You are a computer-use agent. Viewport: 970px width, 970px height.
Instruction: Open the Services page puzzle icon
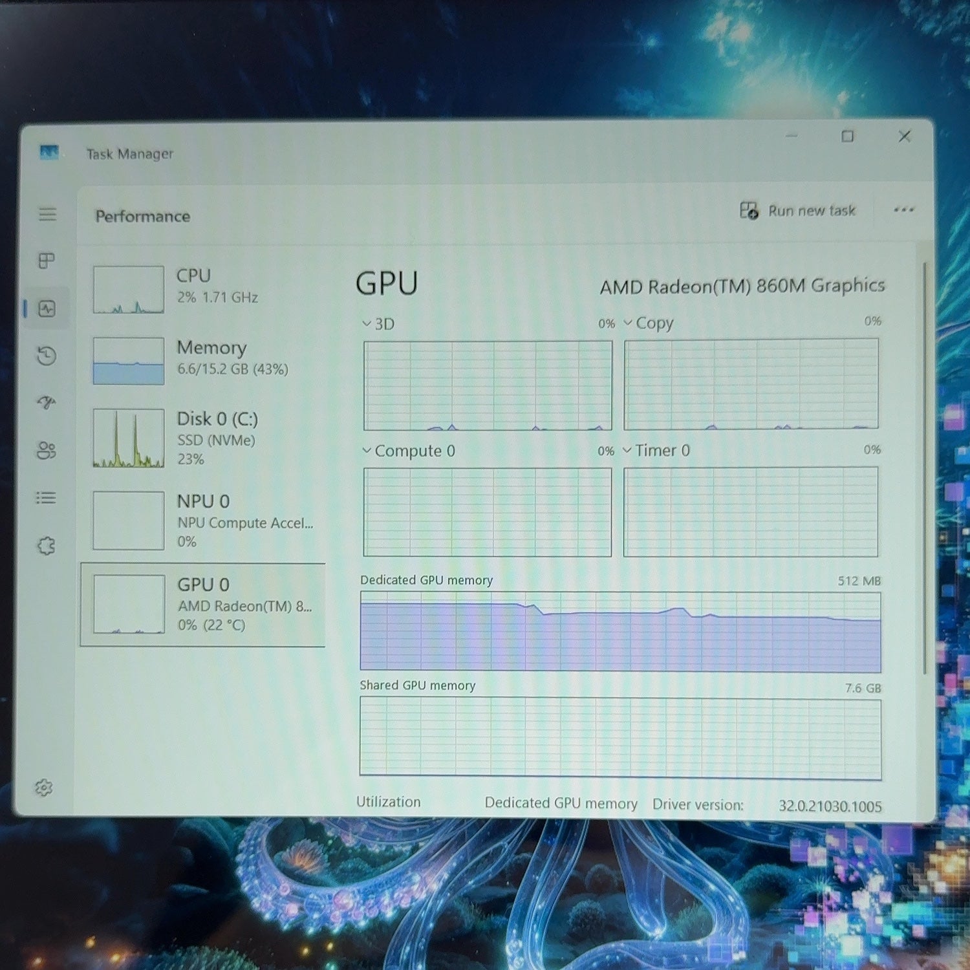tap(46, 546)
